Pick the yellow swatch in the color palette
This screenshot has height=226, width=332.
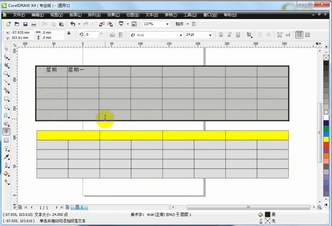326,139
